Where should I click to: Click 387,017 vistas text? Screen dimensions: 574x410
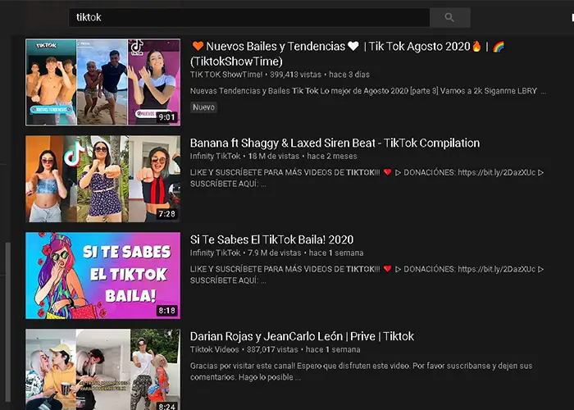point(272,349)
